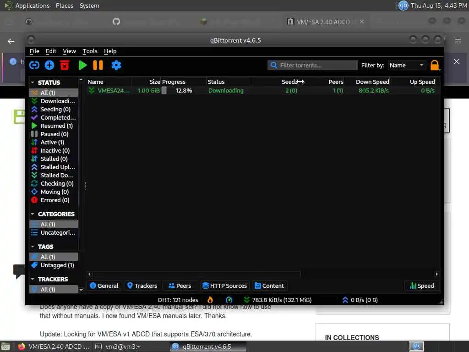Click the DHT flame connection status icon
Screen dimensions: 469x352
click(210, 300)
